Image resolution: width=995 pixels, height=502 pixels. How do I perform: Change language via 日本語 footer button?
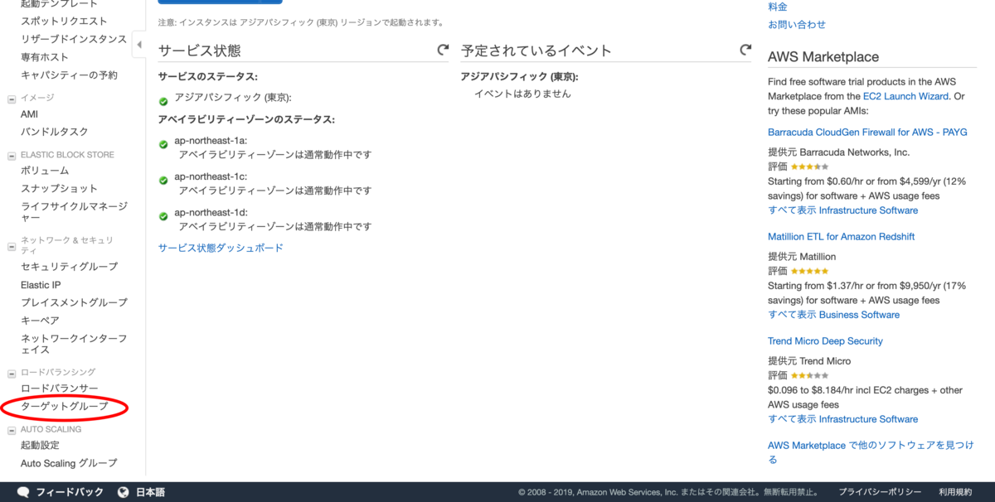coord(150,492)
